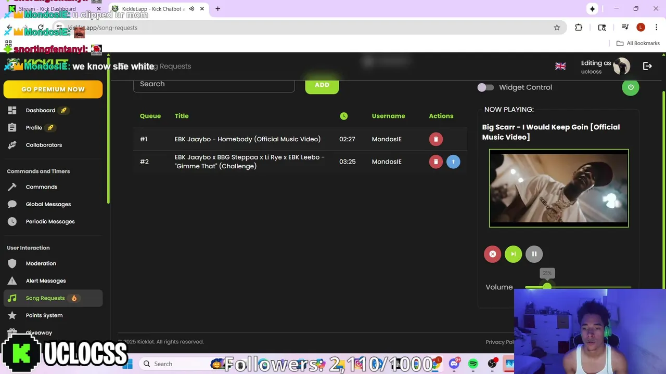Click the logout icon
The image size is (666, 374).
[647, 66]
